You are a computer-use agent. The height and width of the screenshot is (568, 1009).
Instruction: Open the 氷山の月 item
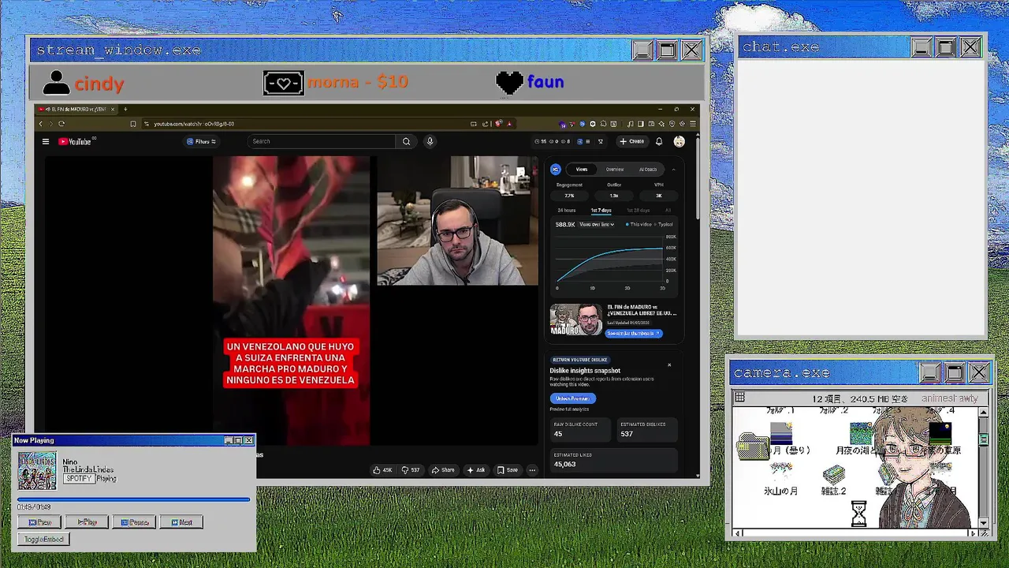(781, 480)
